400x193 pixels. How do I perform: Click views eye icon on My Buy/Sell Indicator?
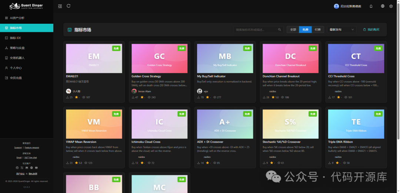(x=215, y=97)
